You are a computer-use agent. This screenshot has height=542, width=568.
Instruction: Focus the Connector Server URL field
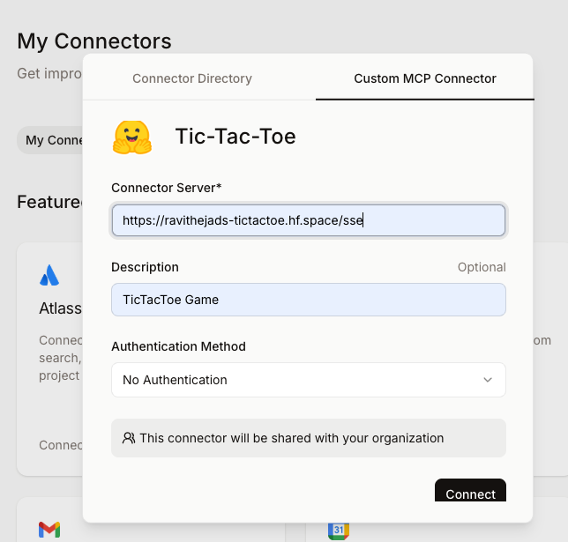tap(308, 220)
